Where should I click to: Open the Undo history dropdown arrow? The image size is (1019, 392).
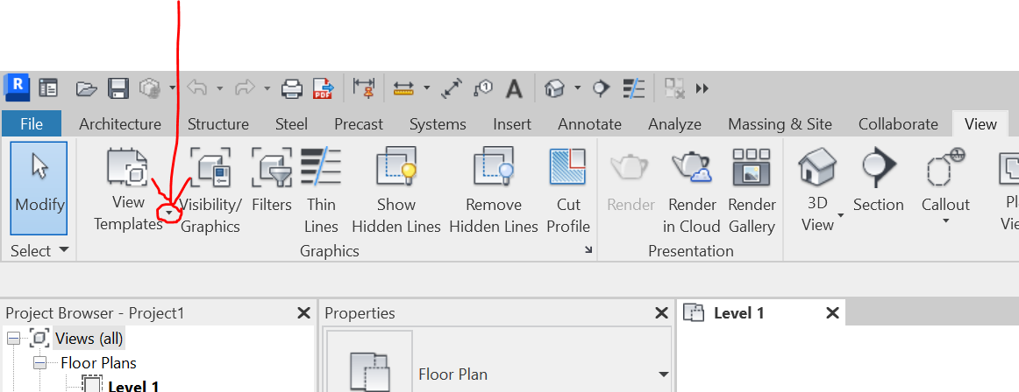[x=219, y=88]
